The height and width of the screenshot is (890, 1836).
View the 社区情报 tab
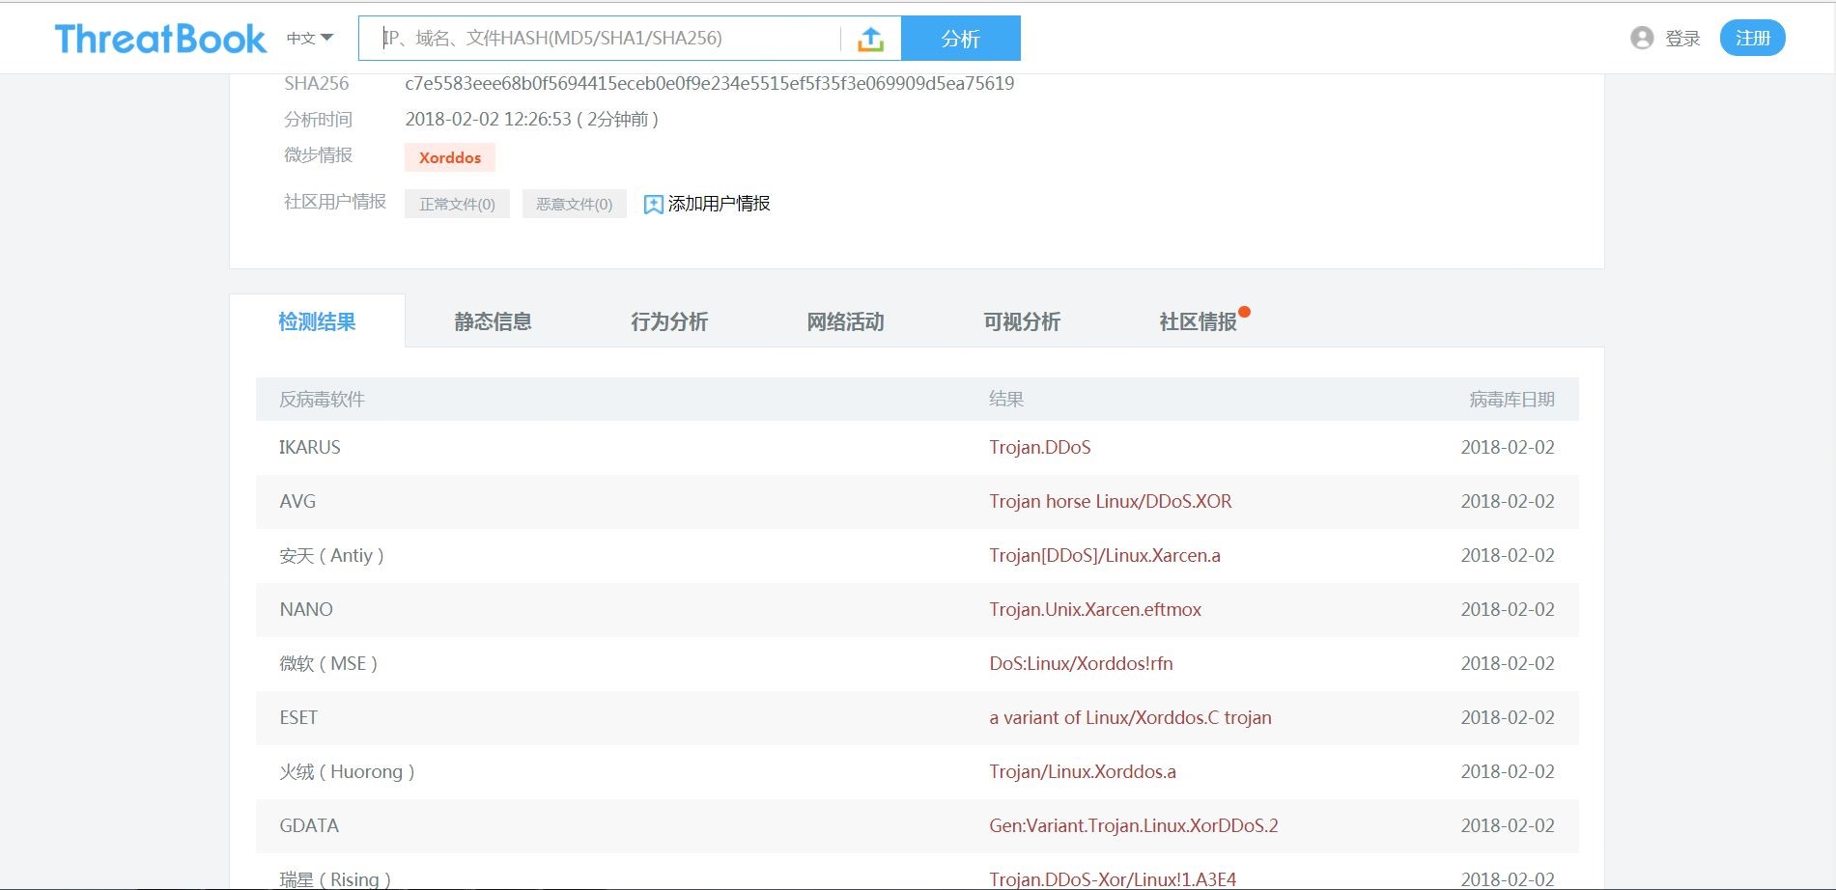coord(1197,320)
